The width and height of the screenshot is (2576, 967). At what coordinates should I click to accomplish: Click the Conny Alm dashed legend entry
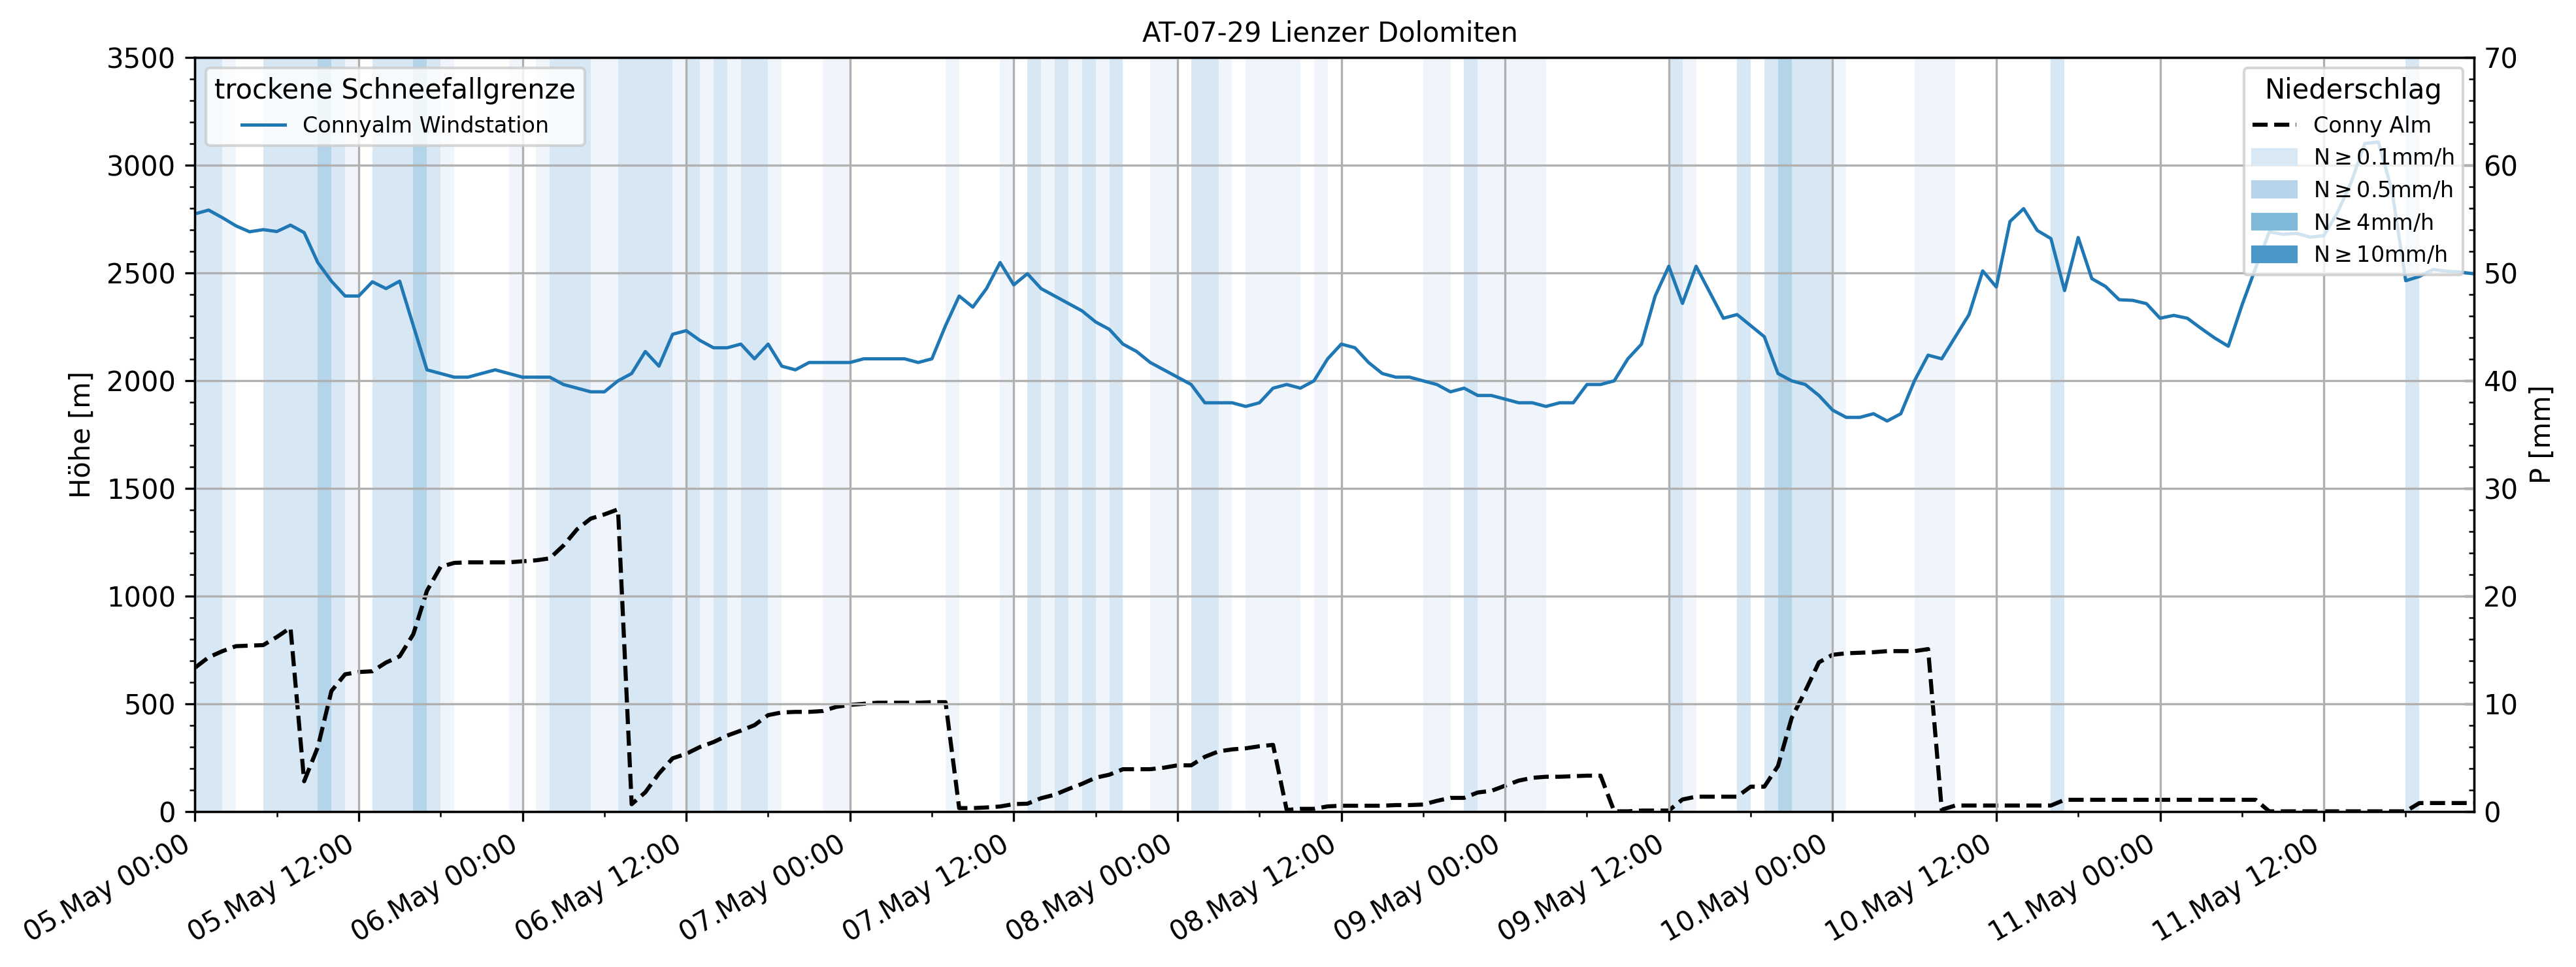2371,126
